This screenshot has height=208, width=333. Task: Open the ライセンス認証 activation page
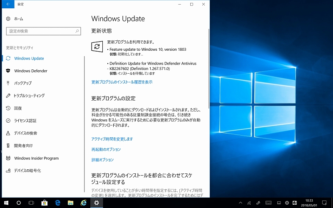click(x=25, y=121)
